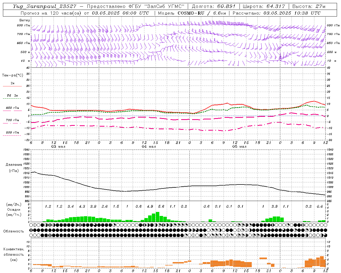Image resolution: width=341 pixels, height=273 pixels.
Task: Select the "Модель COSMO-RU / 6.6км" text
Action: (x=192, y=13)
